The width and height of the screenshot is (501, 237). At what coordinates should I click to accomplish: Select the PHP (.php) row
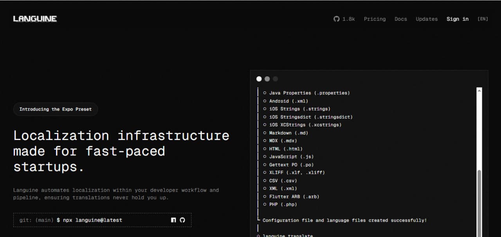tap(280, 204)
